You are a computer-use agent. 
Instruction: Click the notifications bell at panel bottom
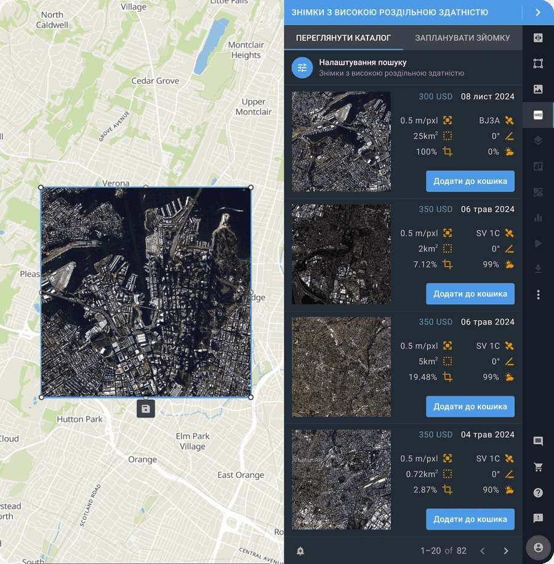coord(299,552)
